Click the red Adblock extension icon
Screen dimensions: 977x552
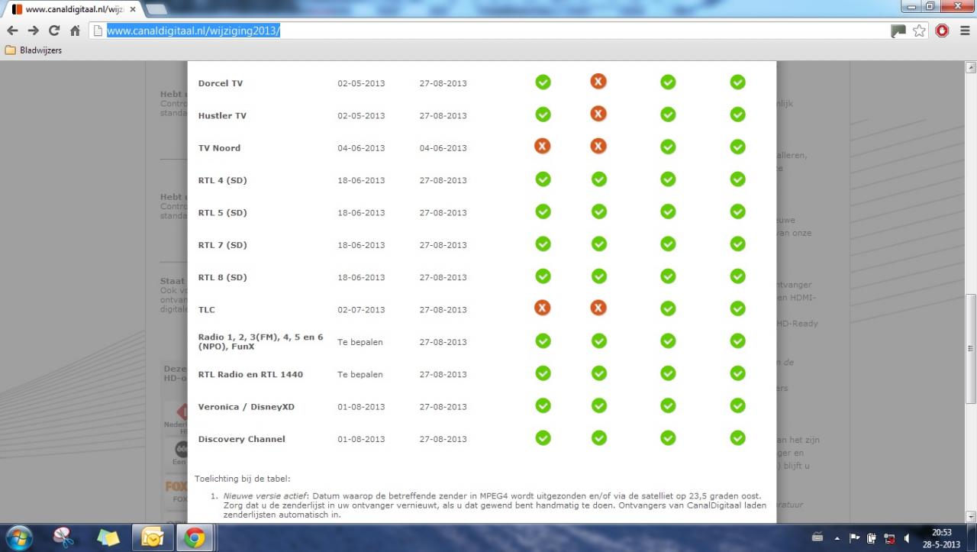coord(942,31)
